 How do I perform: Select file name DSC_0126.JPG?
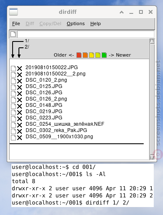coord(44,93)
